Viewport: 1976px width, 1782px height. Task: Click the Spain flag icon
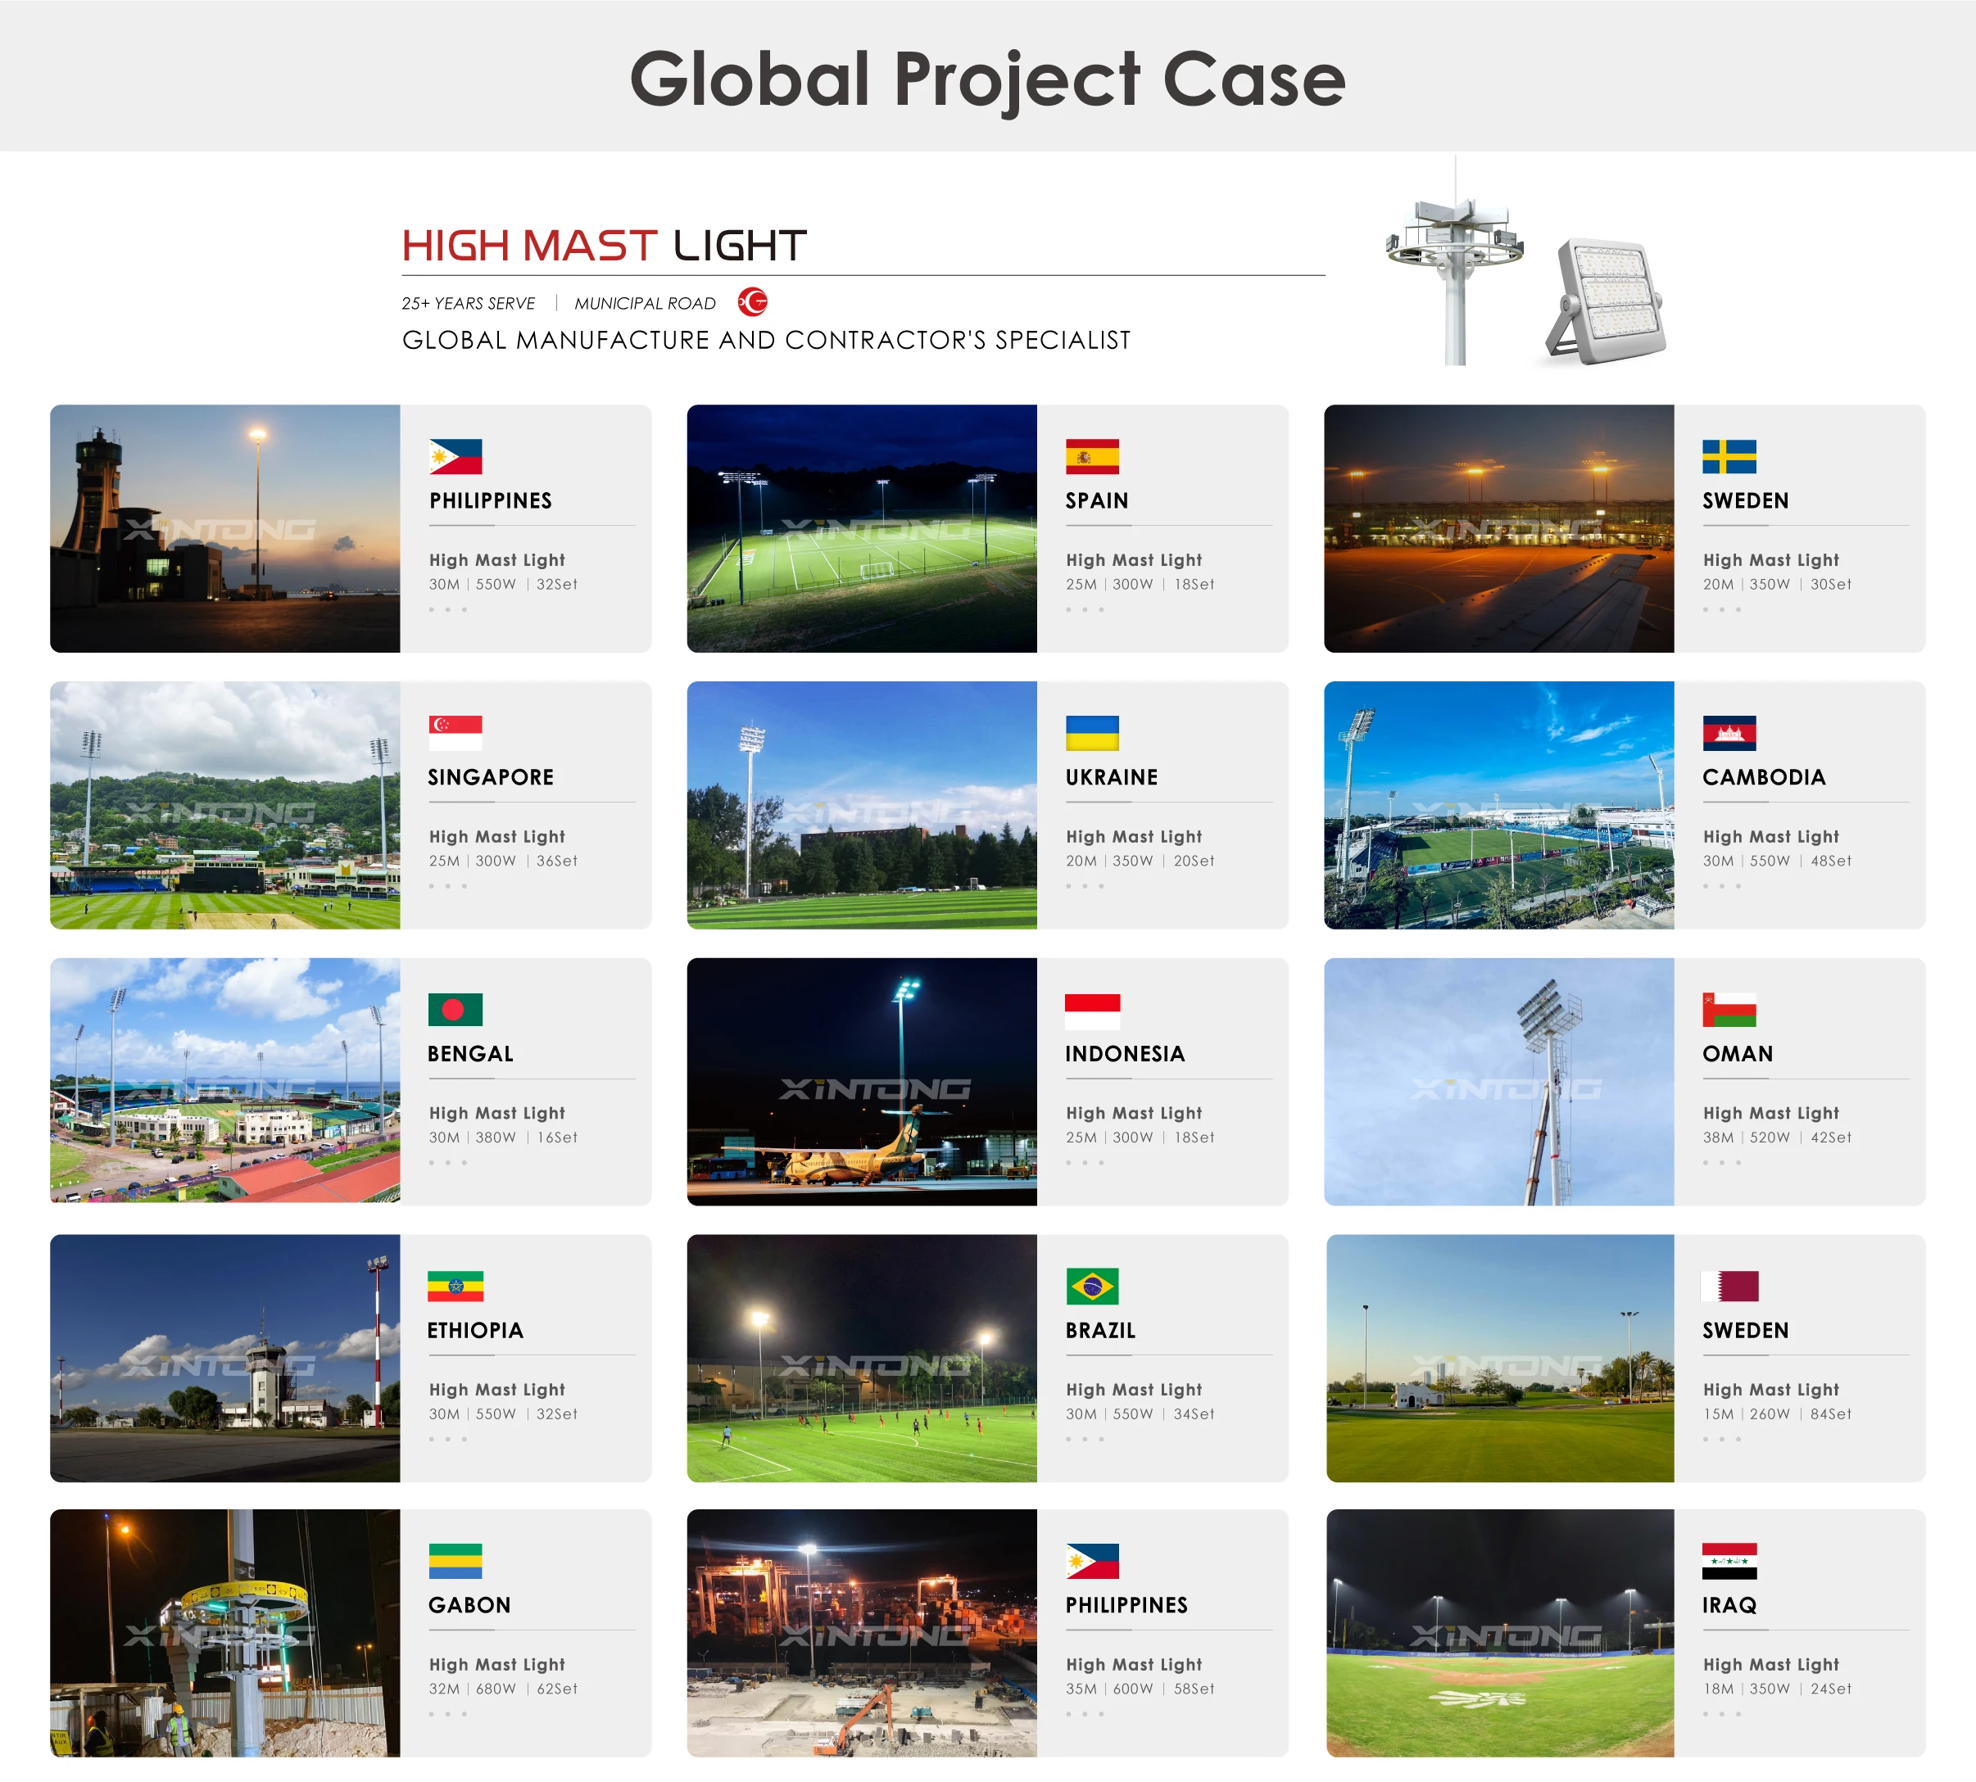[1091, 456]
